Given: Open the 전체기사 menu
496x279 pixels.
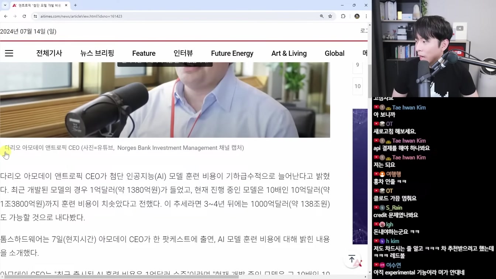Looking at the screenshot, I should [49, 53].
